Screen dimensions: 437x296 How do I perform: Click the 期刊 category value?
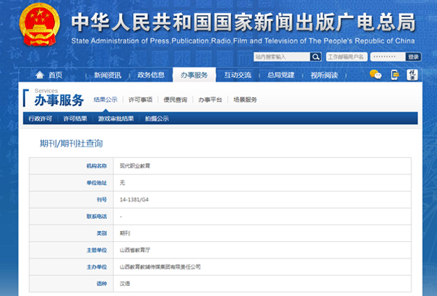coord(125,233)
